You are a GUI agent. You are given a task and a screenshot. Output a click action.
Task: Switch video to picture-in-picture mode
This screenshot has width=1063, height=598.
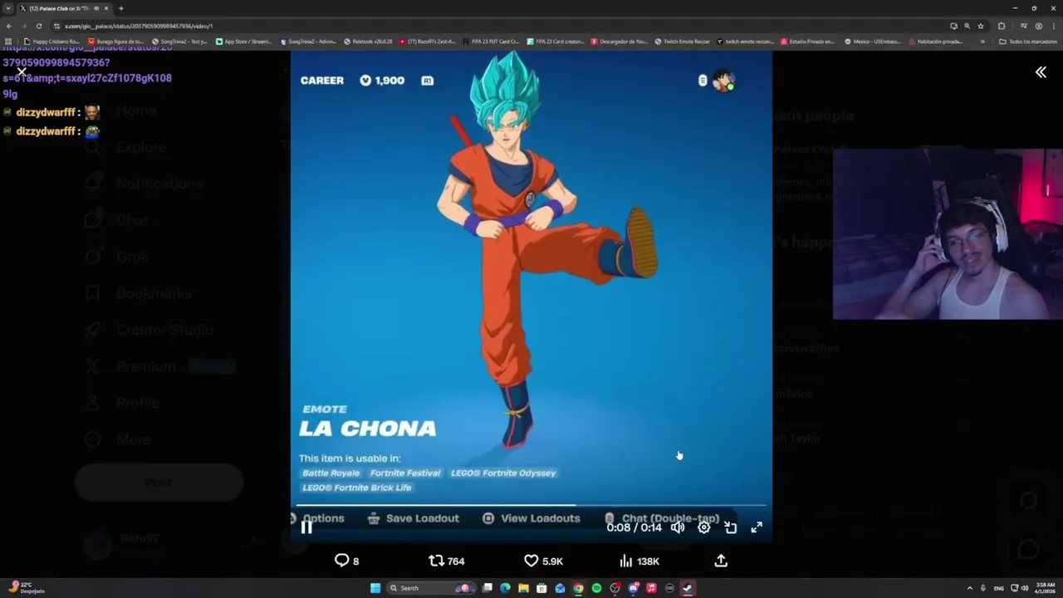(731, 527)
